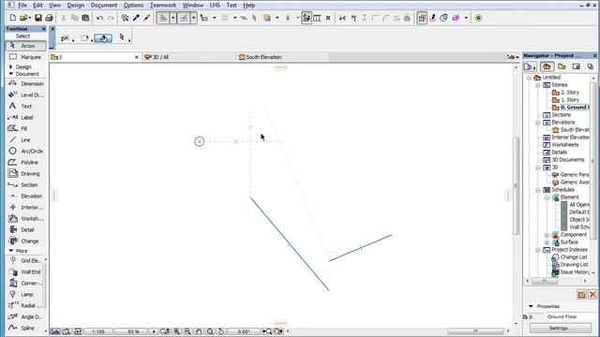Select the Section tool
The height and width of the screenshot is (337, 600).
[25, 185]
